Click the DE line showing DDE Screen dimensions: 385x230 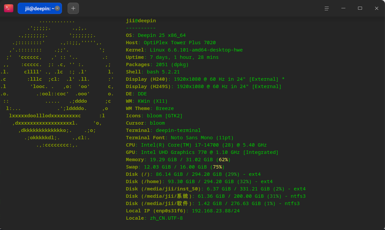pyautogui.click(x=136, y=94)
